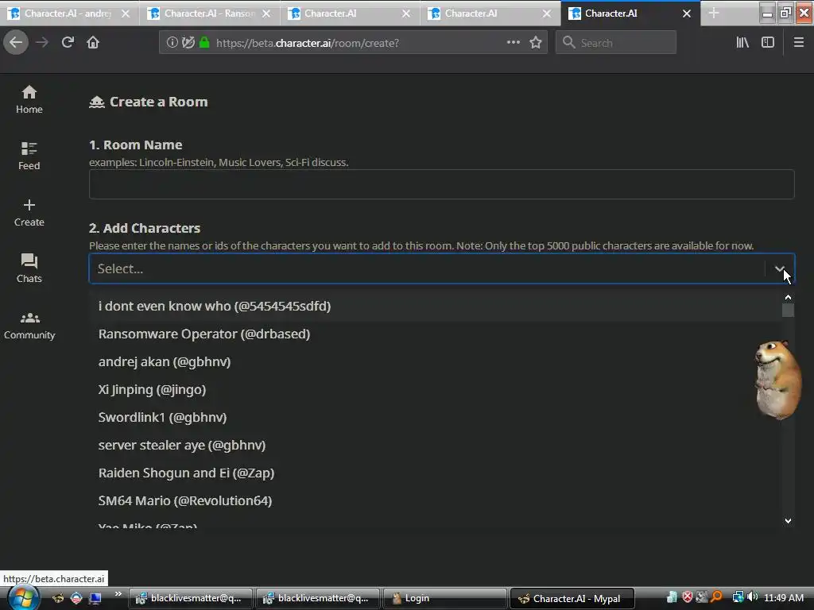814x610 pixels.
Task: Click the browser Search box
Action: tap(616, 43)
